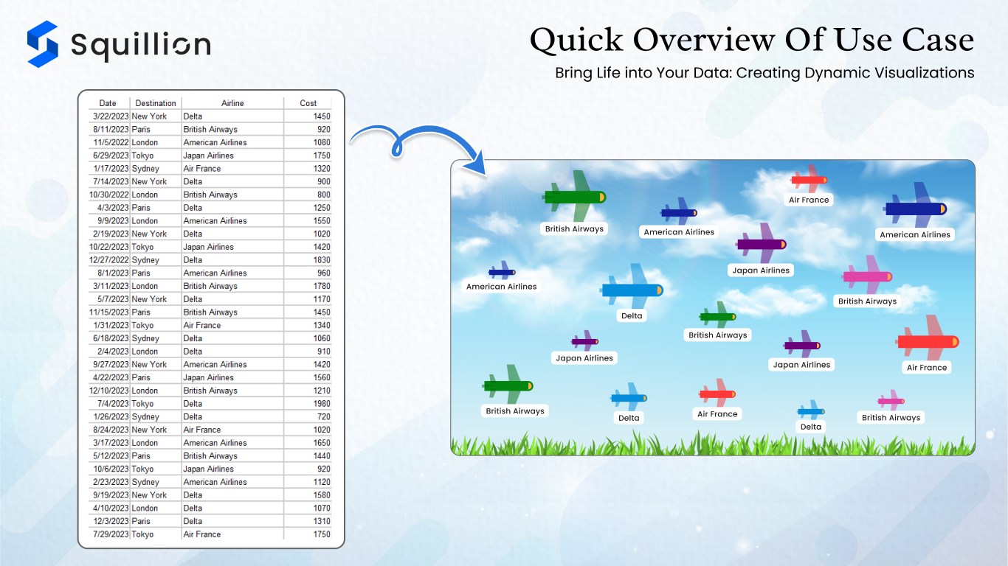This screenshot has height=566, width=1008.
Task: Choose the smallest light blue Delta plane
Action: [x=811, y=410]
